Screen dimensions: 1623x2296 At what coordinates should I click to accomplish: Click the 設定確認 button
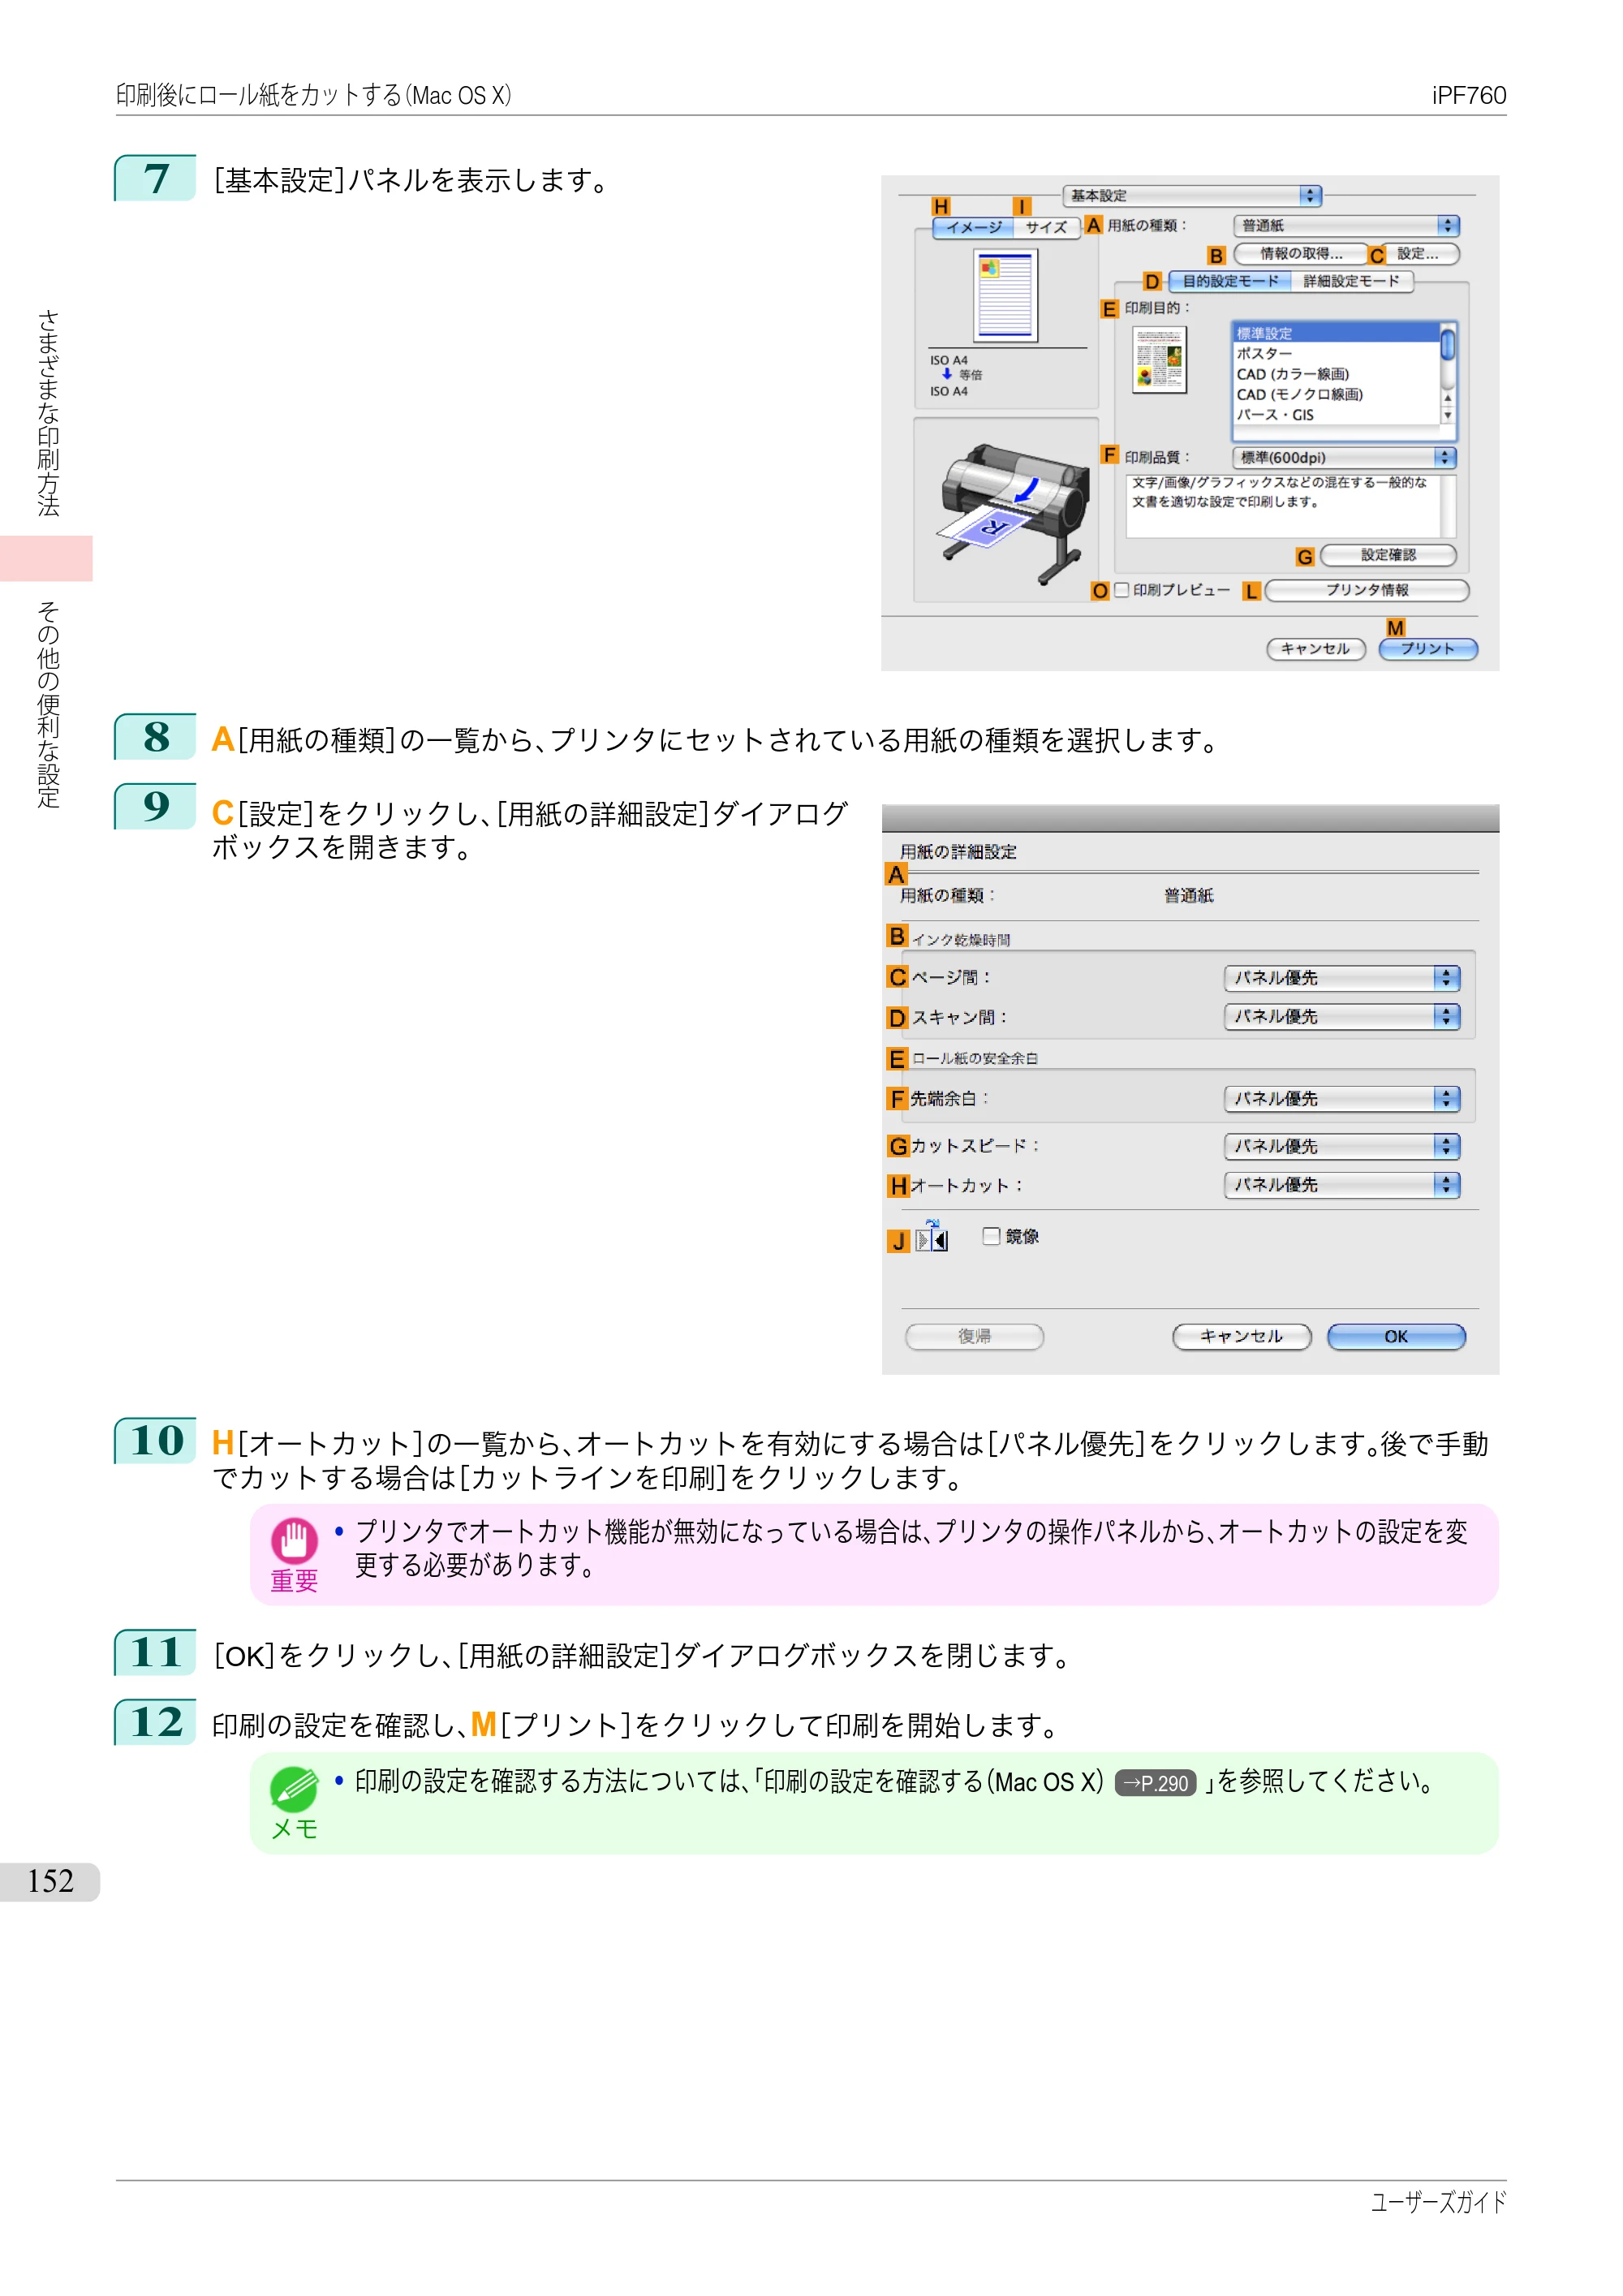pos(1388,556)
